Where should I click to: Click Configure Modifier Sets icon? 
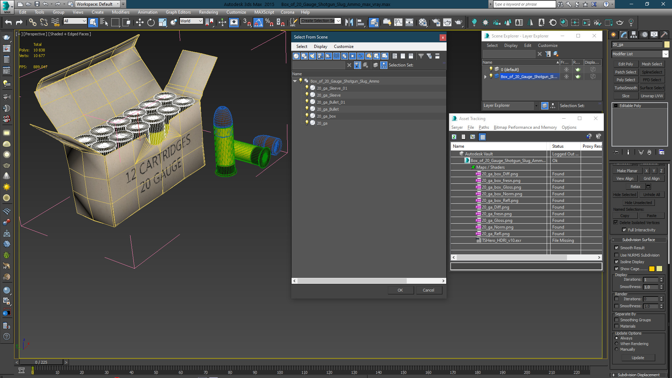[661, 152]
